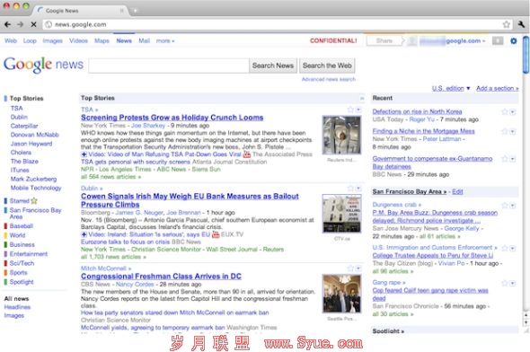Star the Cop feared gang rape story

pos(505,284)
